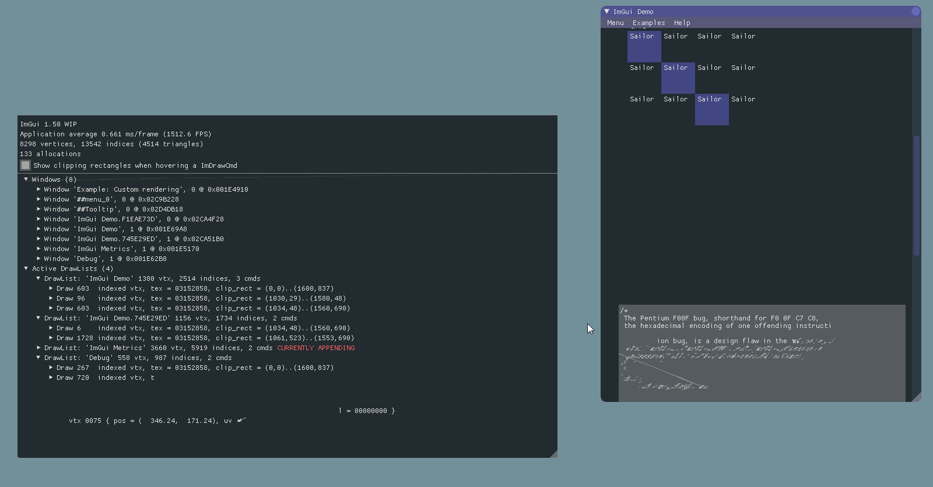Expand the Draw 96 indexed vtx row
Screen dimensions: 933x487
pos(51,298)
